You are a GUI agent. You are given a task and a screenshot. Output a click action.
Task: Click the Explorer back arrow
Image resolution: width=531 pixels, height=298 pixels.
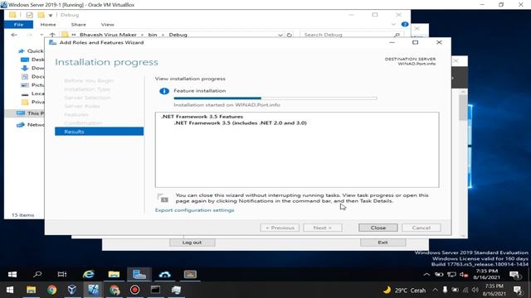tap(14, 35)
